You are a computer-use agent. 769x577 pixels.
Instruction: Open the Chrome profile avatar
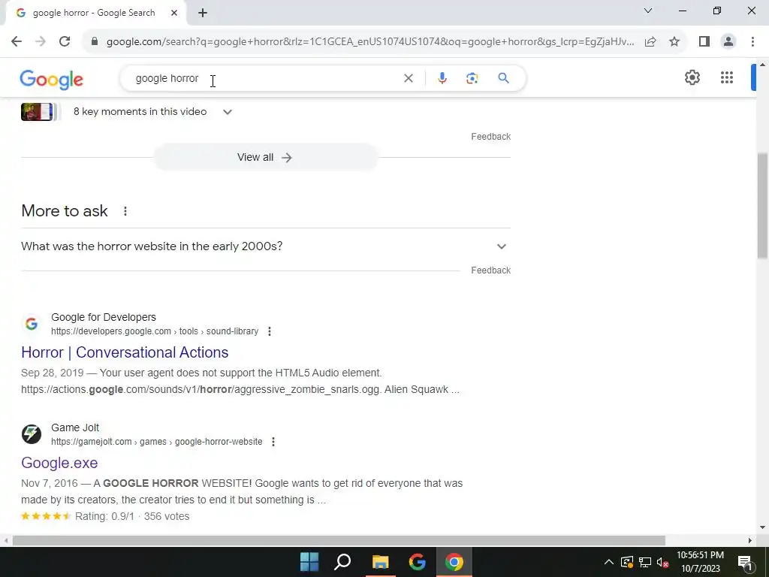coord(728,42)
